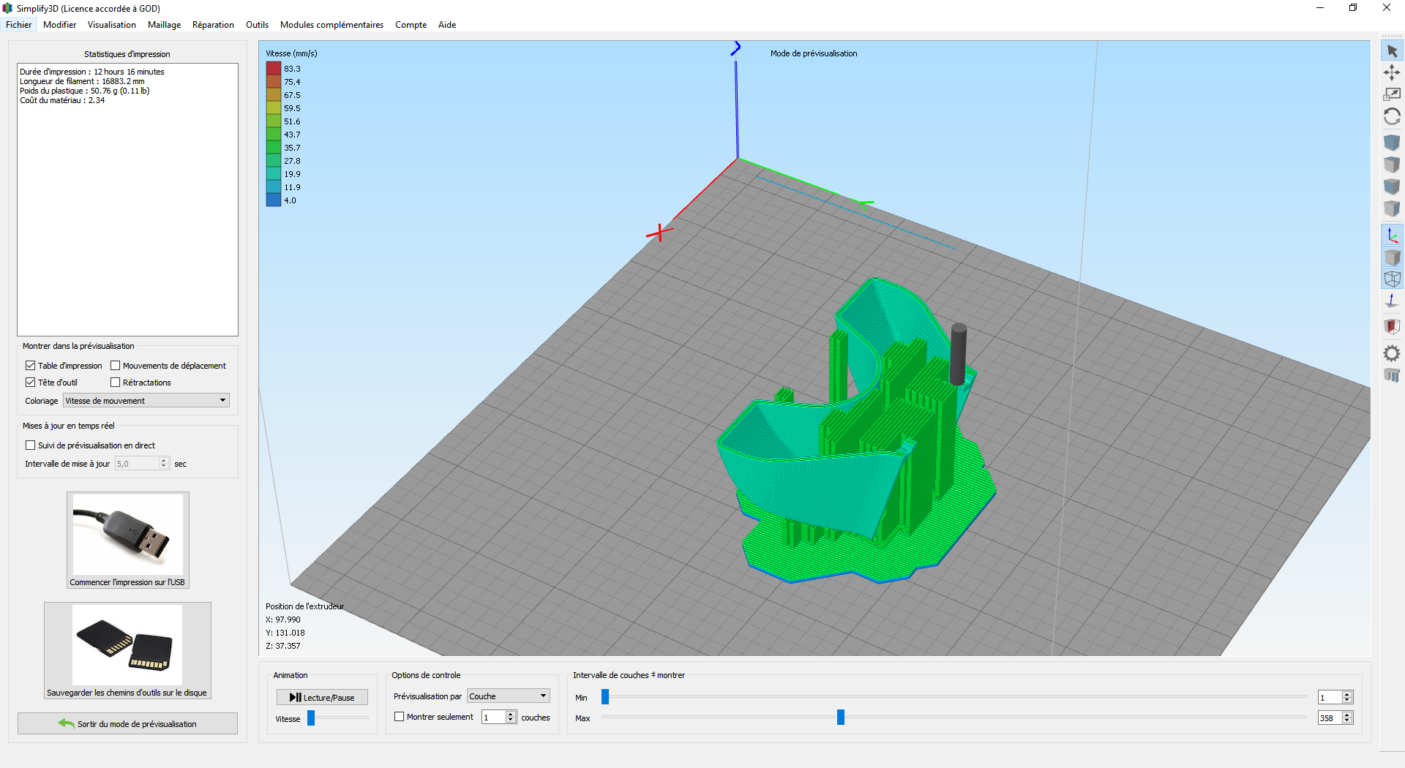The width and height of the screenshot is (1405, 768).
Task: Activate the move/translate tool
Action: (x=1392, y=72)
